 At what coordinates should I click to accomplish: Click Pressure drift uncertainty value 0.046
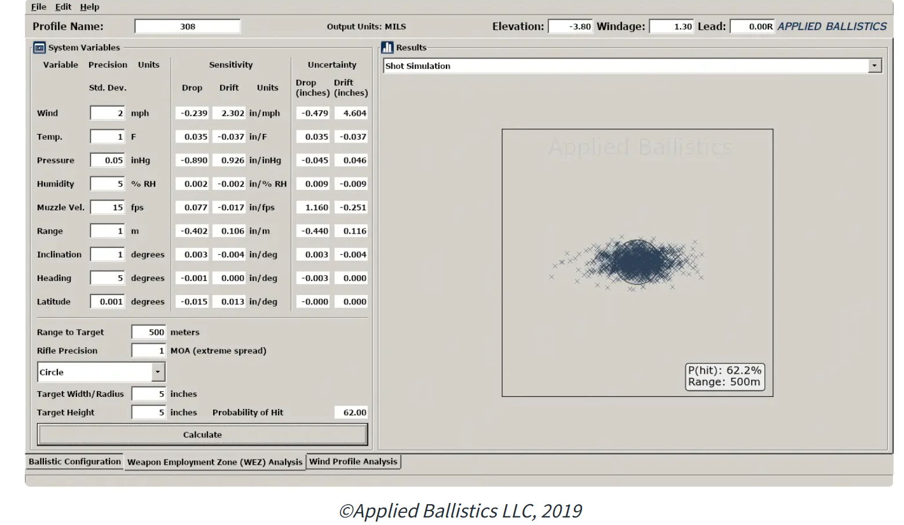(x=351, y=161)
